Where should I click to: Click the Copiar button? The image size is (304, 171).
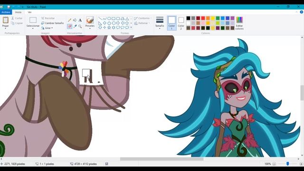pos(17,23)
